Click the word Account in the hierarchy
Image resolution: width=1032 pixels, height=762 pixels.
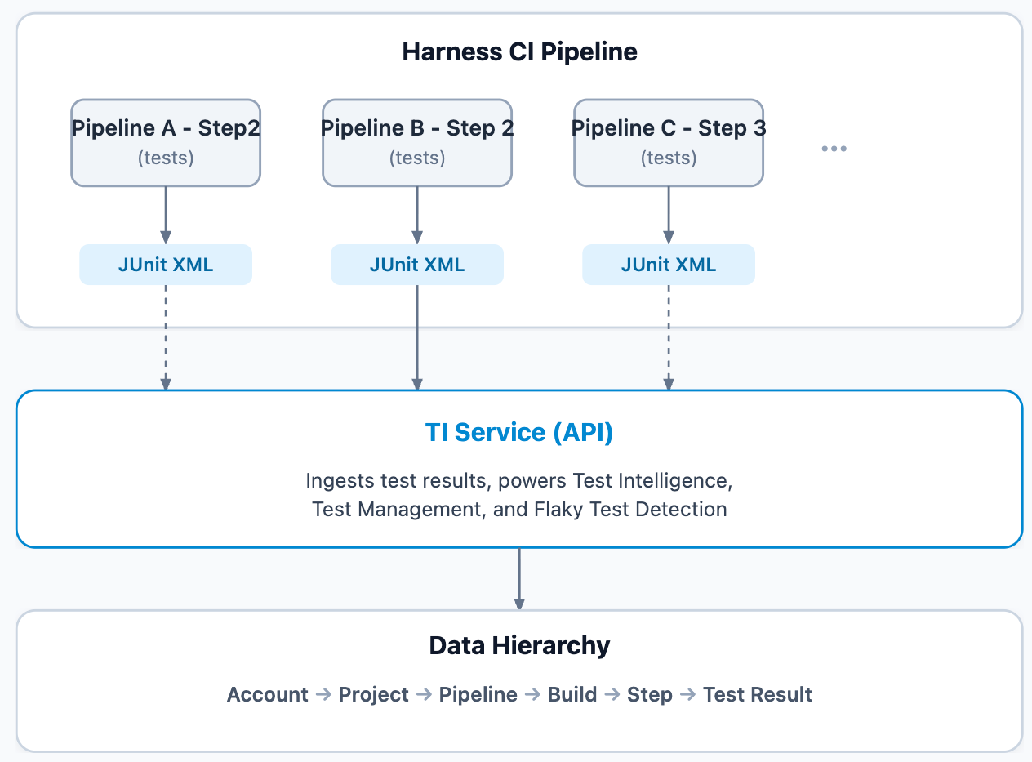point(268,695)
